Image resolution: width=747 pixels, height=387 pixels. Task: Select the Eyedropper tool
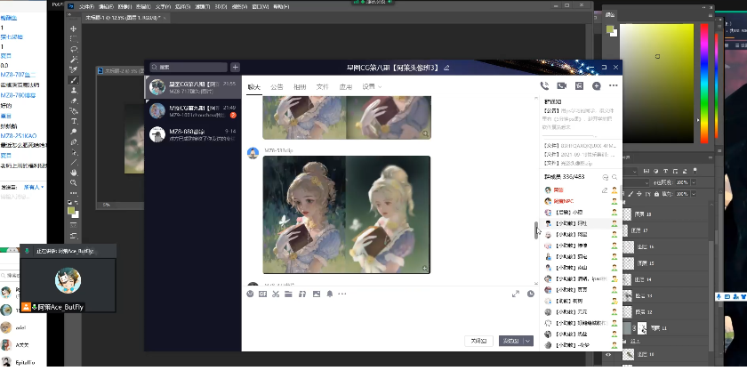click(x=73, y=69)
